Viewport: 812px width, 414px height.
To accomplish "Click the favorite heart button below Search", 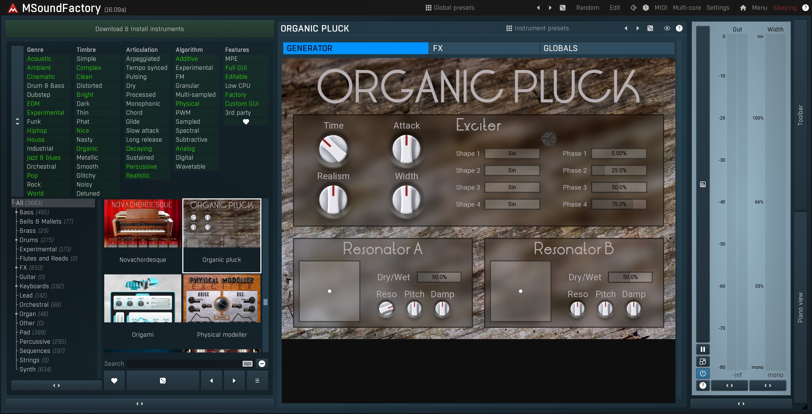I will coord(114,381).
